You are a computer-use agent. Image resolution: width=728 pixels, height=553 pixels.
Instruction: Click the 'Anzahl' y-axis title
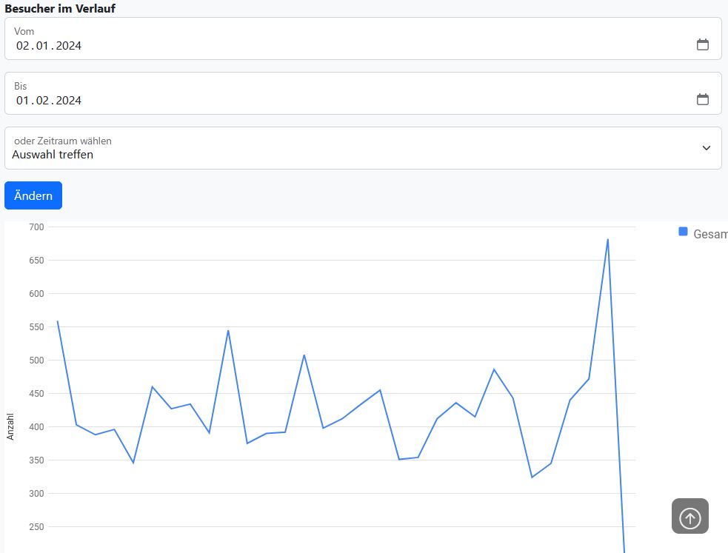(x=10, y=426)
